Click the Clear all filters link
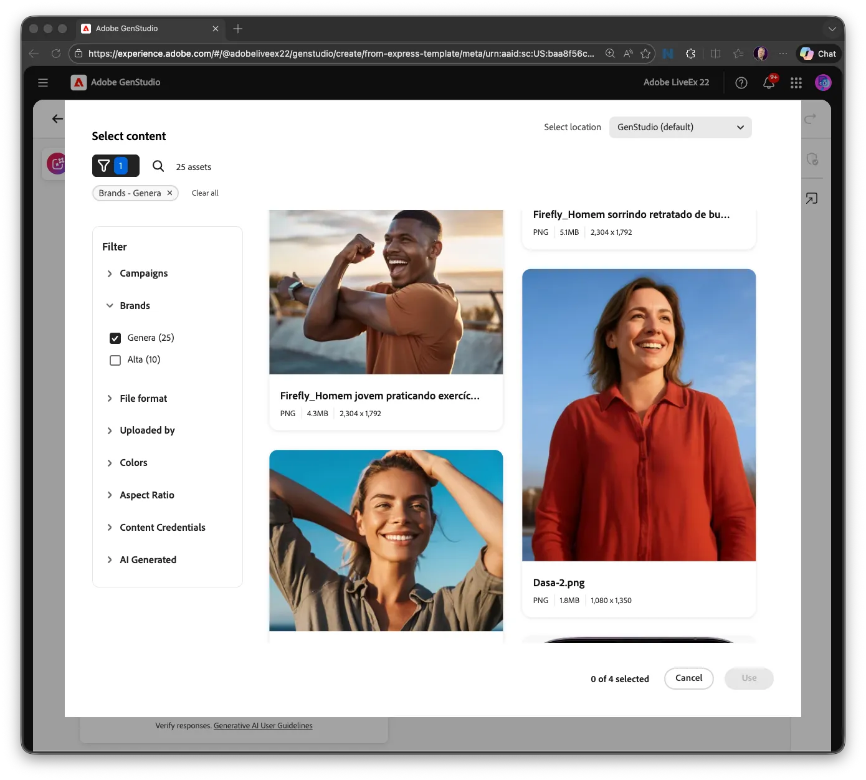Viewport: 866px width, 780px height. [x=205, y=193]
